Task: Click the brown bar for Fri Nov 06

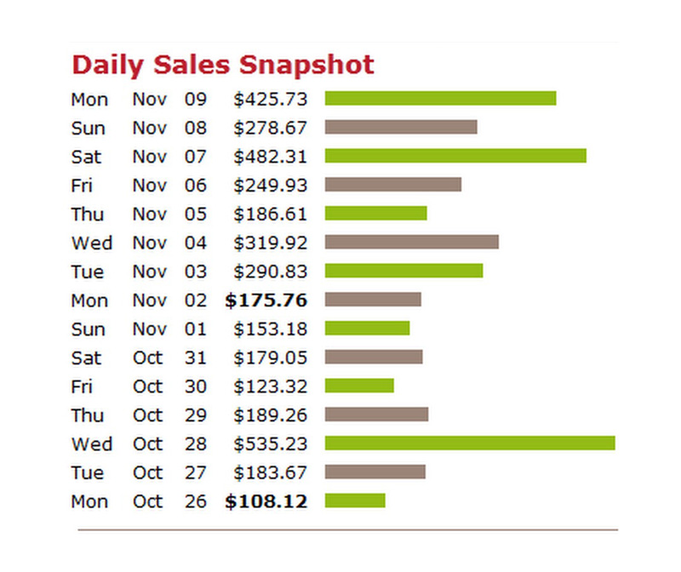Action: (393, 185)
